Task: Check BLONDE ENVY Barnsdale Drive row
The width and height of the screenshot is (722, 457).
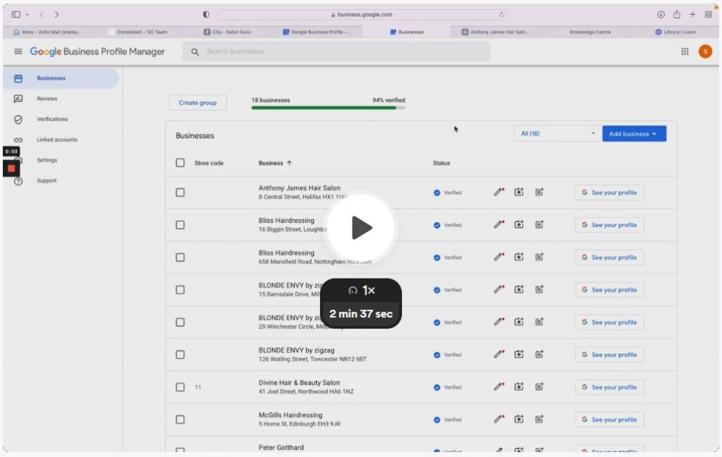Action: 180,290
